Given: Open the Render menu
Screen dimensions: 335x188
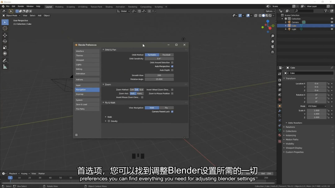Looking at the screenshot, I should click(21, 6).
